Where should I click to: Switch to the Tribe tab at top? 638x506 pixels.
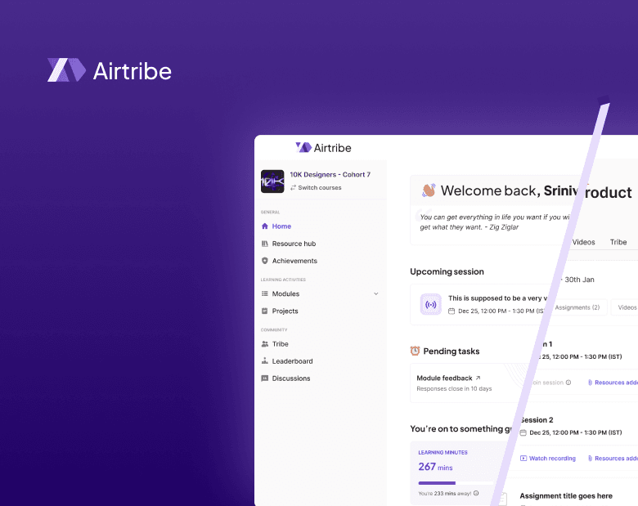coord(618,242)
